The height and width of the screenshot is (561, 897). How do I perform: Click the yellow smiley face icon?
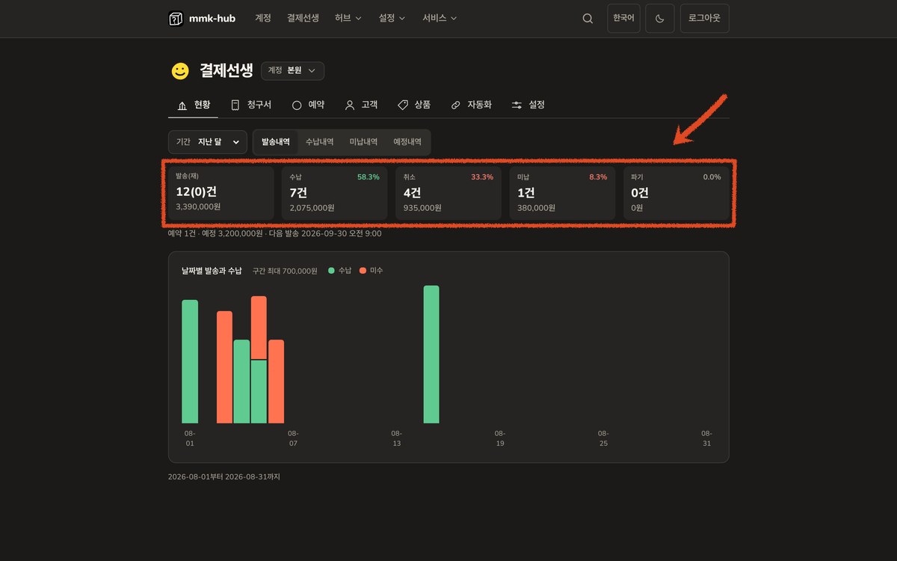coord(180,71)
